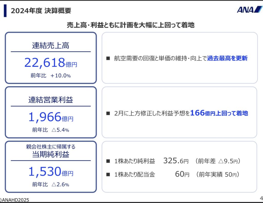Viewport: 263px width, 203px height.
Task: Click the page number '4'
Action: (x=261, y=198)
